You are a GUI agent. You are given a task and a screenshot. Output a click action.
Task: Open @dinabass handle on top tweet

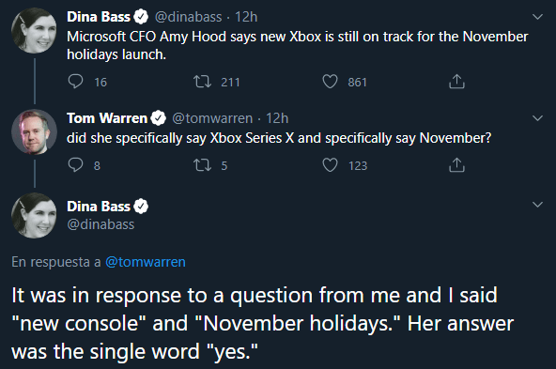(x=188, y=17)
